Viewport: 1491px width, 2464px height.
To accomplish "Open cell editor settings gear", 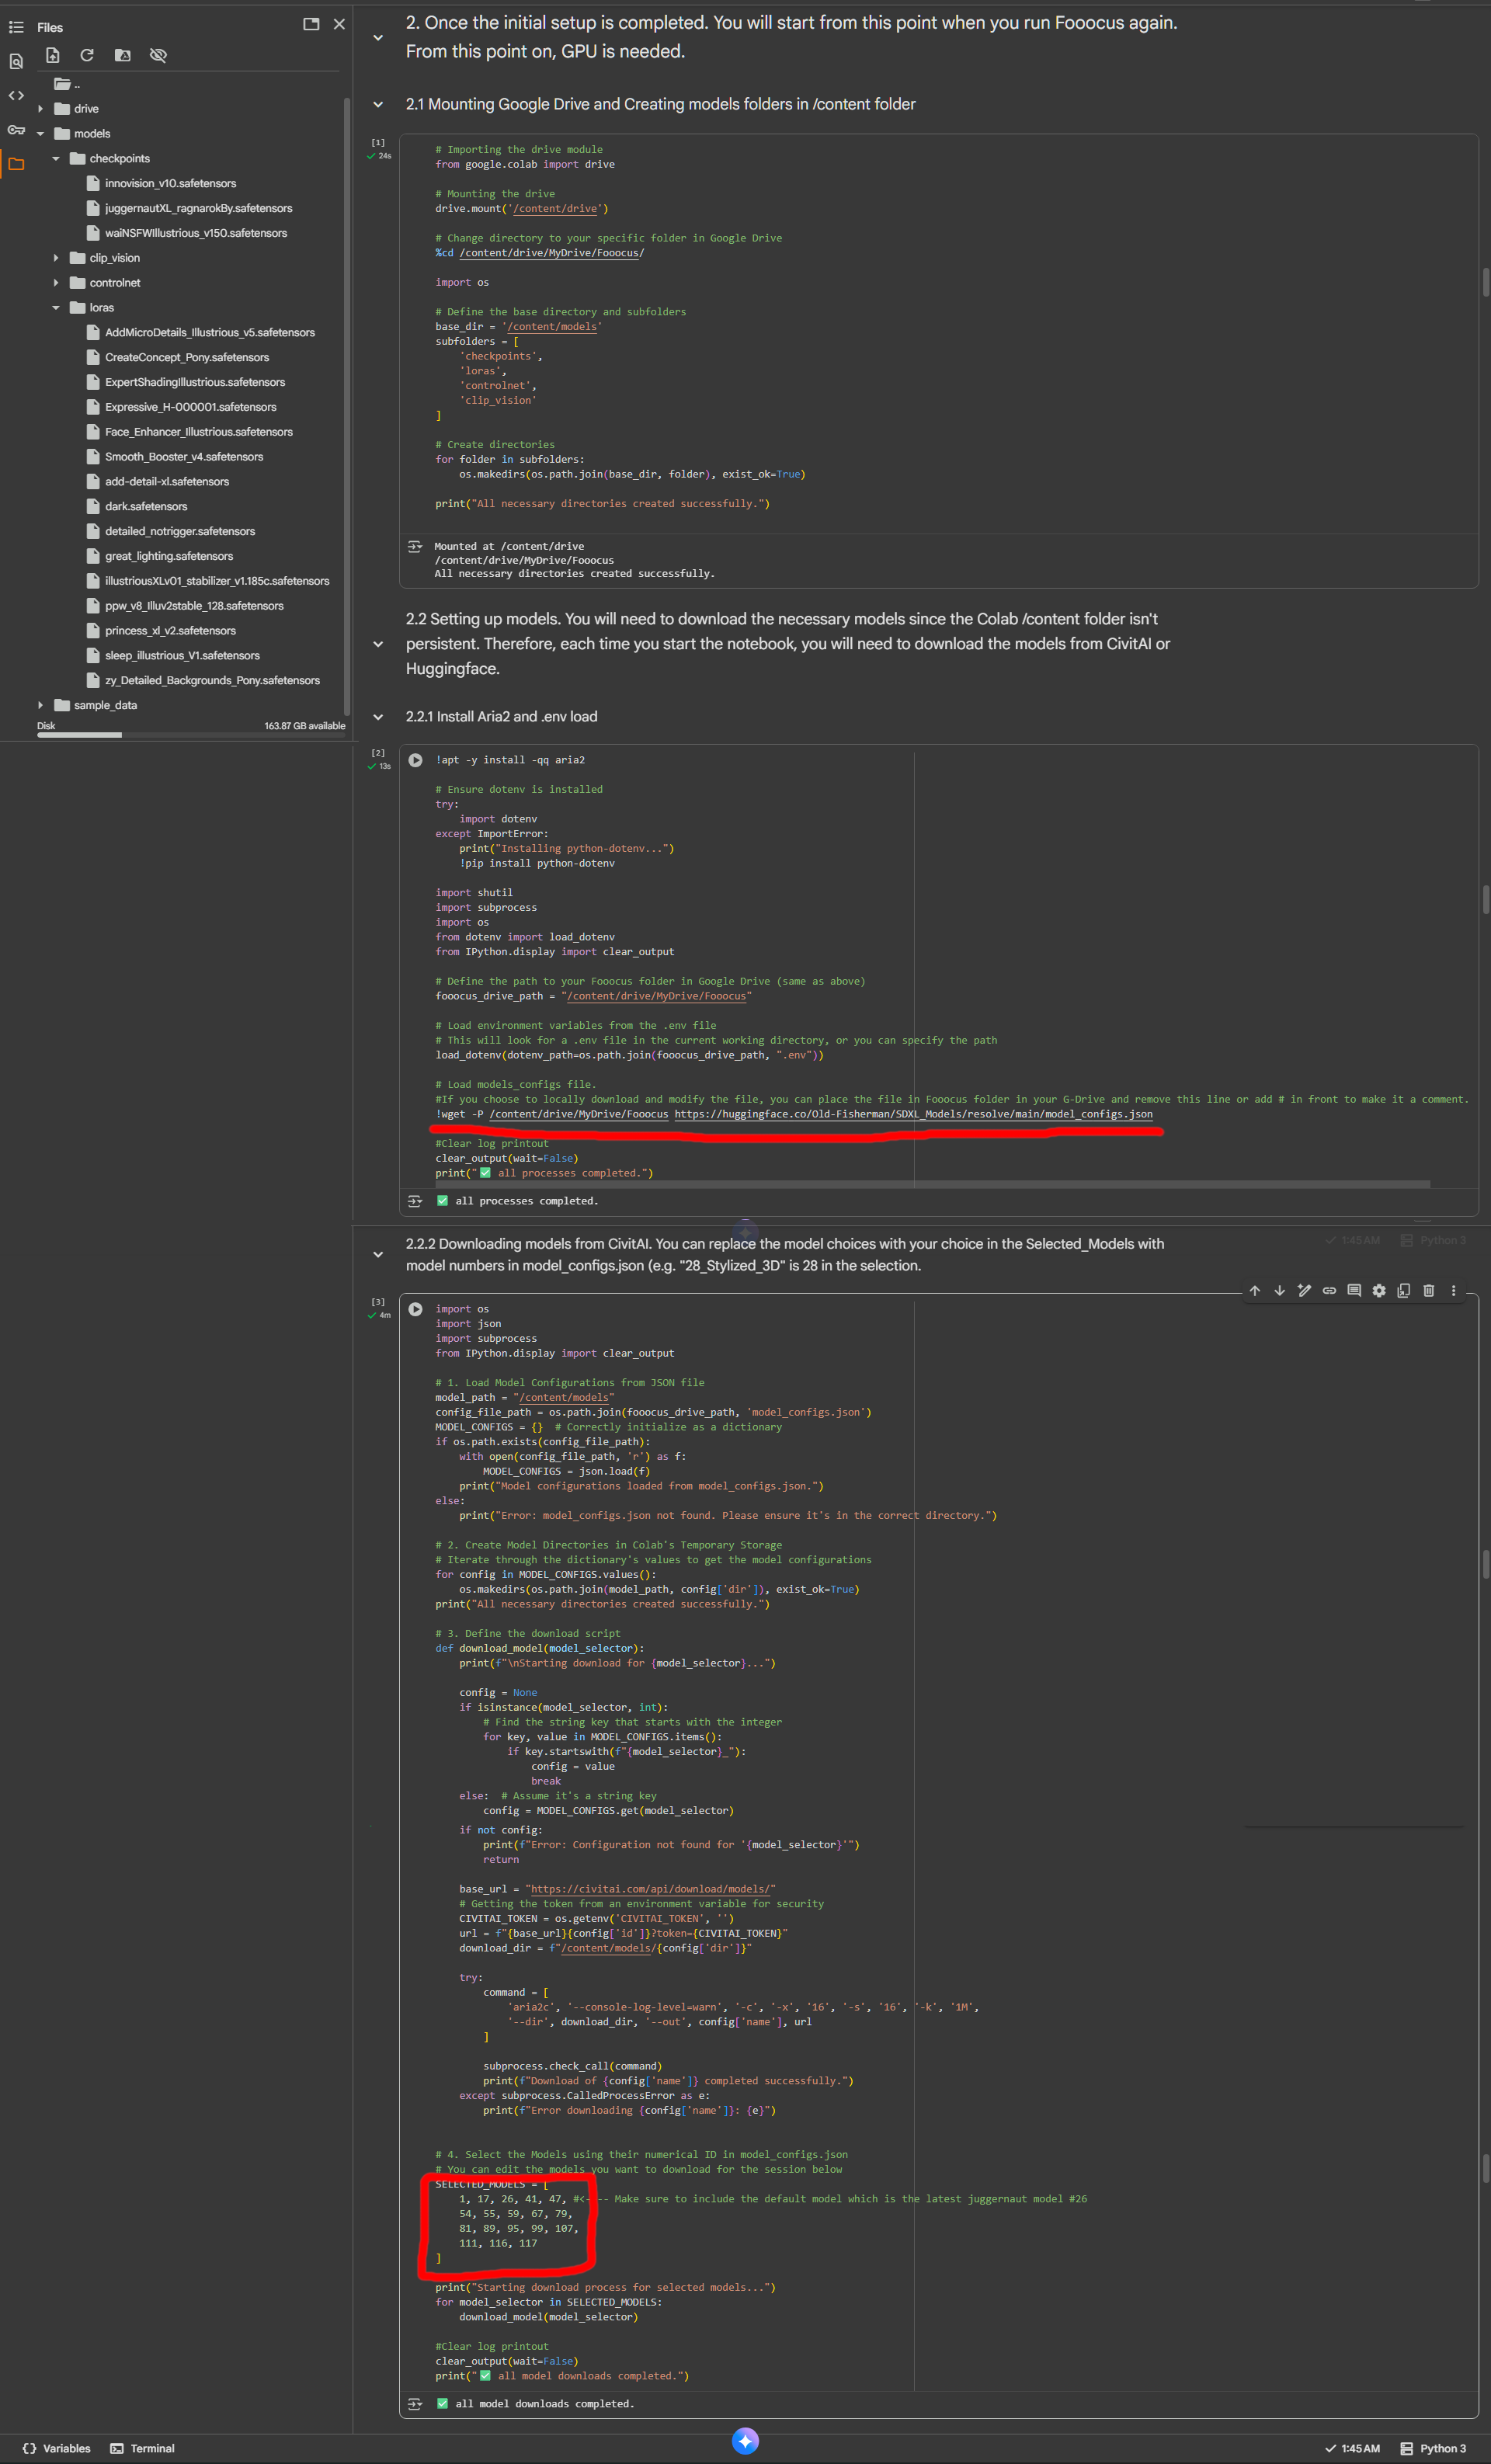I will click(1379, 1290).
